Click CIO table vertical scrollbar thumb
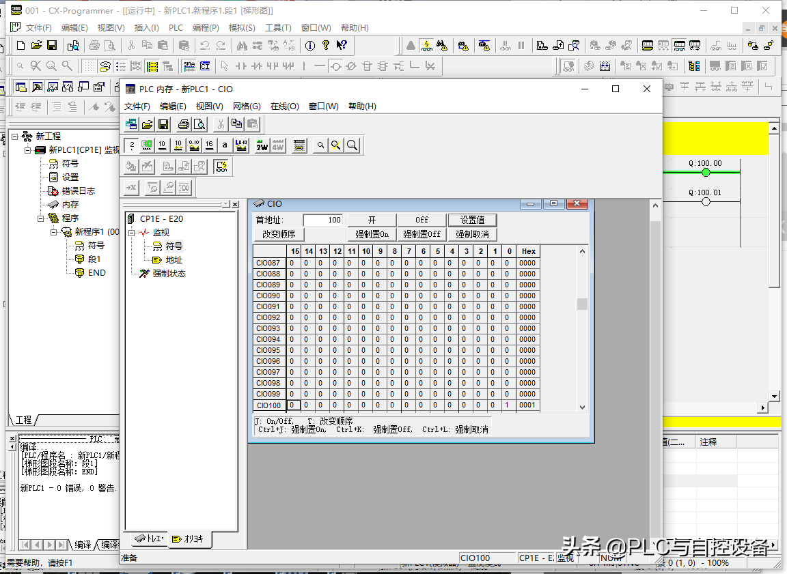This screenshot has width=787, height=574. (x=582, y=304)
